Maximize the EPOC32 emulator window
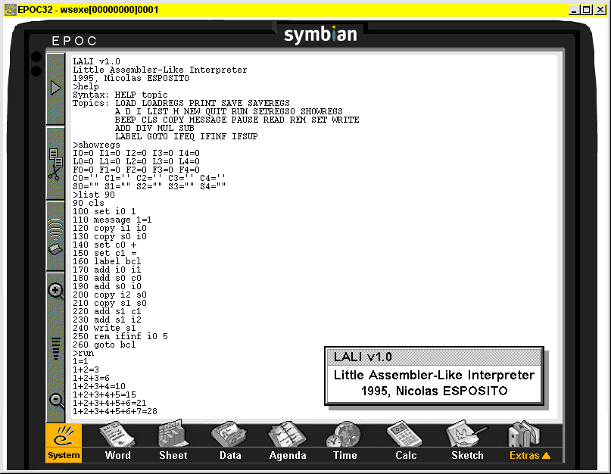 588,9
